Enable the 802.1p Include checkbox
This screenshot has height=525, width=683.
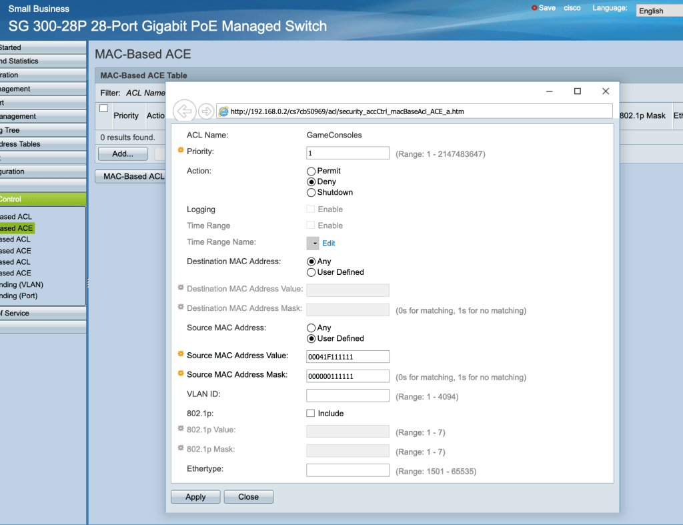point(311,414)
